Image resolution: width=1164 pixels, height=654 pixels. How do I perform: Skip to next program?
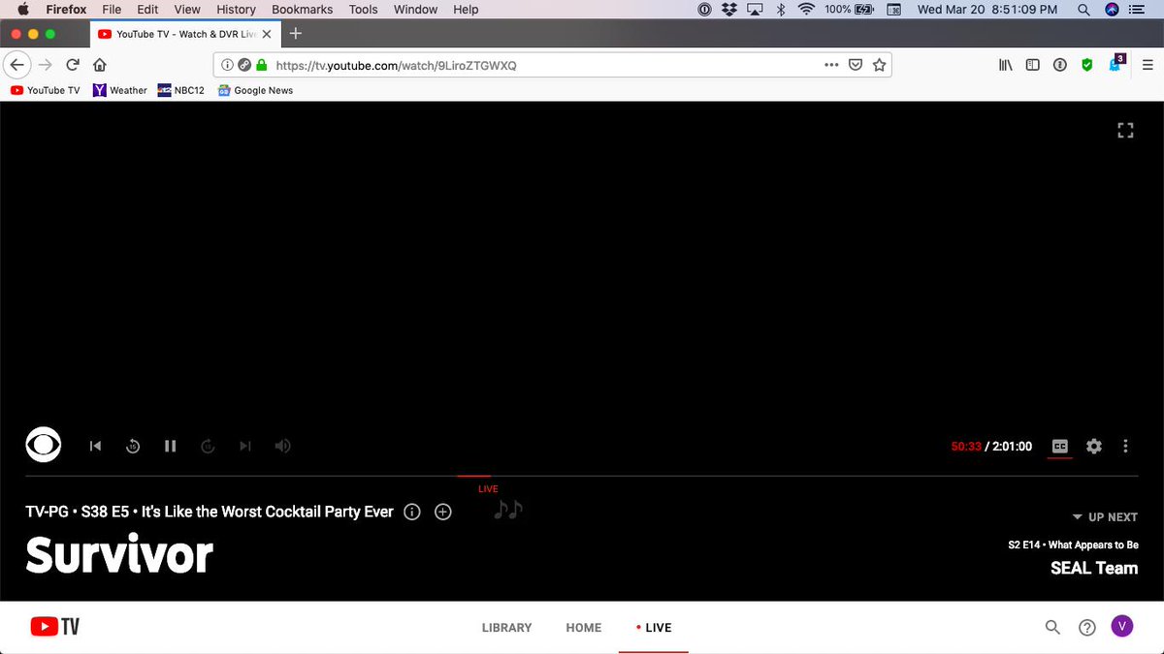tap(245, 446)
